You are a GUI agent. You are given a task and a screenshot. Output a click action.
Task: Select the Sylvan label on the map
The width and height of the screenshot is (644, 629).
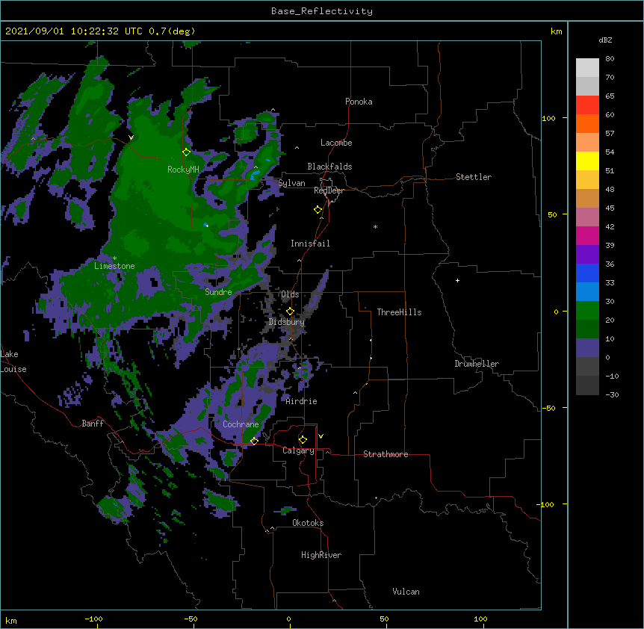[291, 183]
